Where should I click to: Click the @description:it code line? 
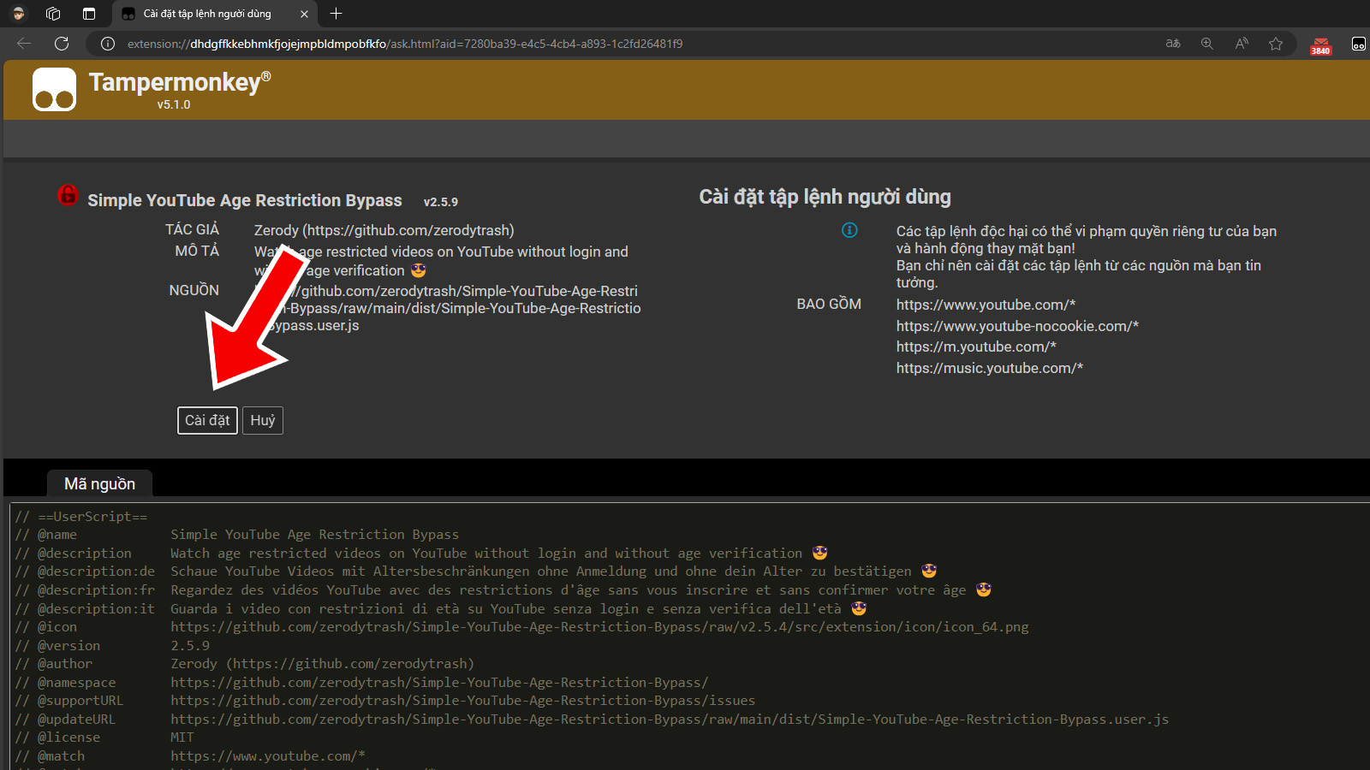(441, 609)
